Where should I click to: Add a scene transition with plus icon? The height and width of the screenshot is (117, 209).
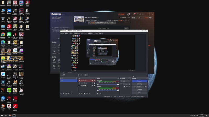pyautogui.click(x=124, y=87)
